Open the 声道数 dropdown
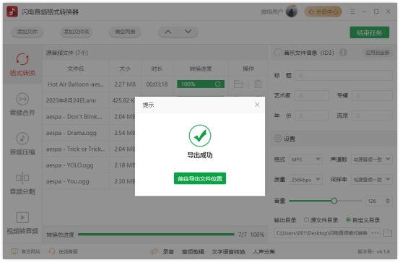 (371, 160)
